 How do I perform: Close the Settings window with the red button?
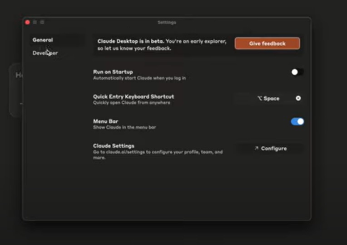point(27,22)
